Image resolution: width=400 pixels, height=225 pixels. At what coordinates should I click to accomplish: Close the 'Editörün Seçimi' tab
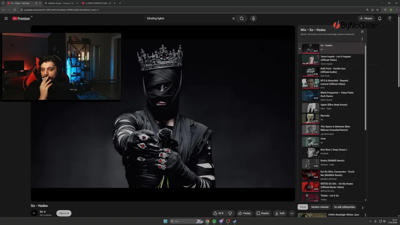[x=77, y=3]
